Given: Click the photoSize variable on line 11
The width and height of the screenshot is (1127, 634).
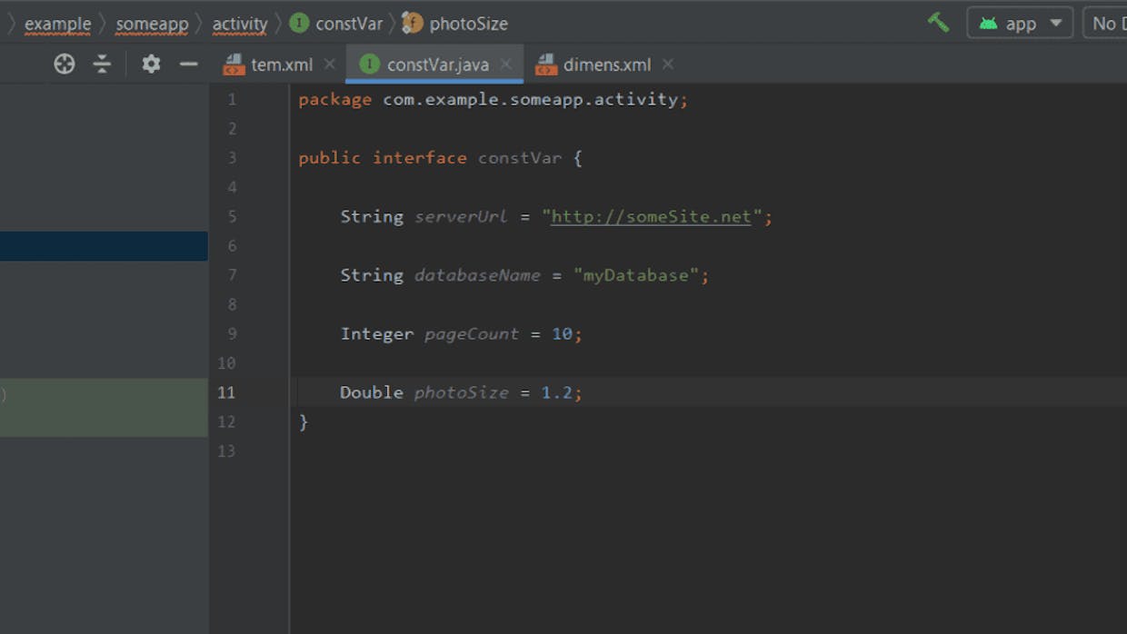Looking at the screenshot, I should coord(461,392).
